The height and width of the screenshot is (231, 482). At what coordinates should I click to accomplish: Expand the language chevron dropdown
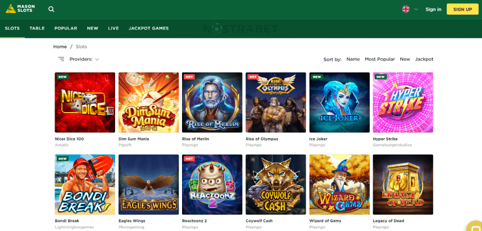(416, 9)
